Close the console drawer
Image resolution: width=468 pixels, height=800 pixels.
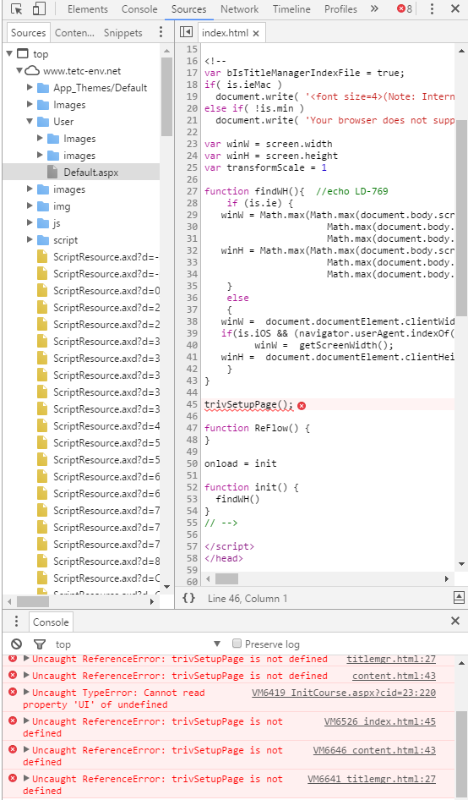pos(455,621)
